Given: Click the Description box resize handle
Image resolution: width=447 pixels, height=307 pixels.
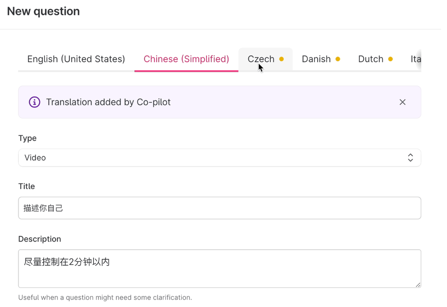Looking at the screenshot, I should pos(418,285).
